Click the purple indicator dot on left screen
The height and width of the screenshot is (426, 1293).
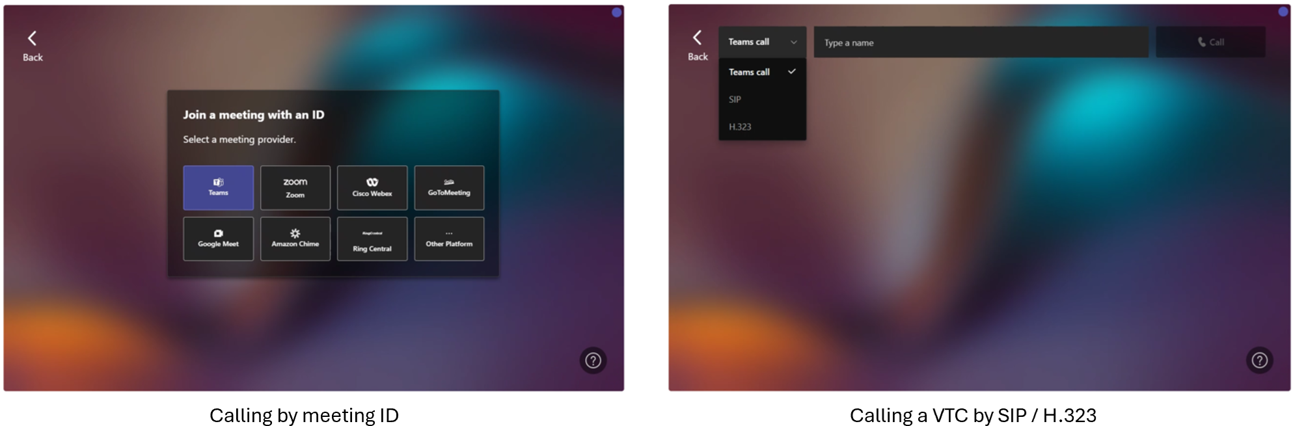coord(616,12)
